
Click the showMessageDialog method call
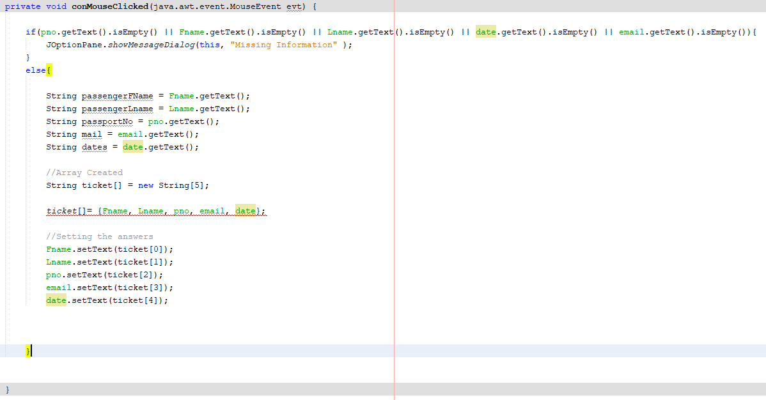click(x=155, y=45)
